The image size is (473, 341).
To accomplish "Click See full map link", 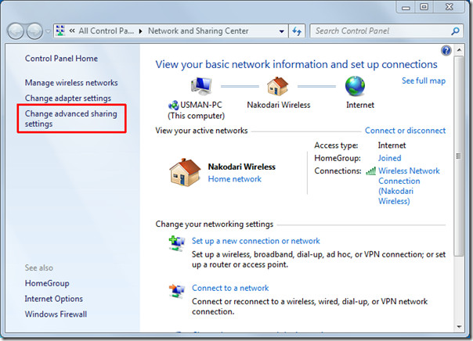I will point(423,81).
